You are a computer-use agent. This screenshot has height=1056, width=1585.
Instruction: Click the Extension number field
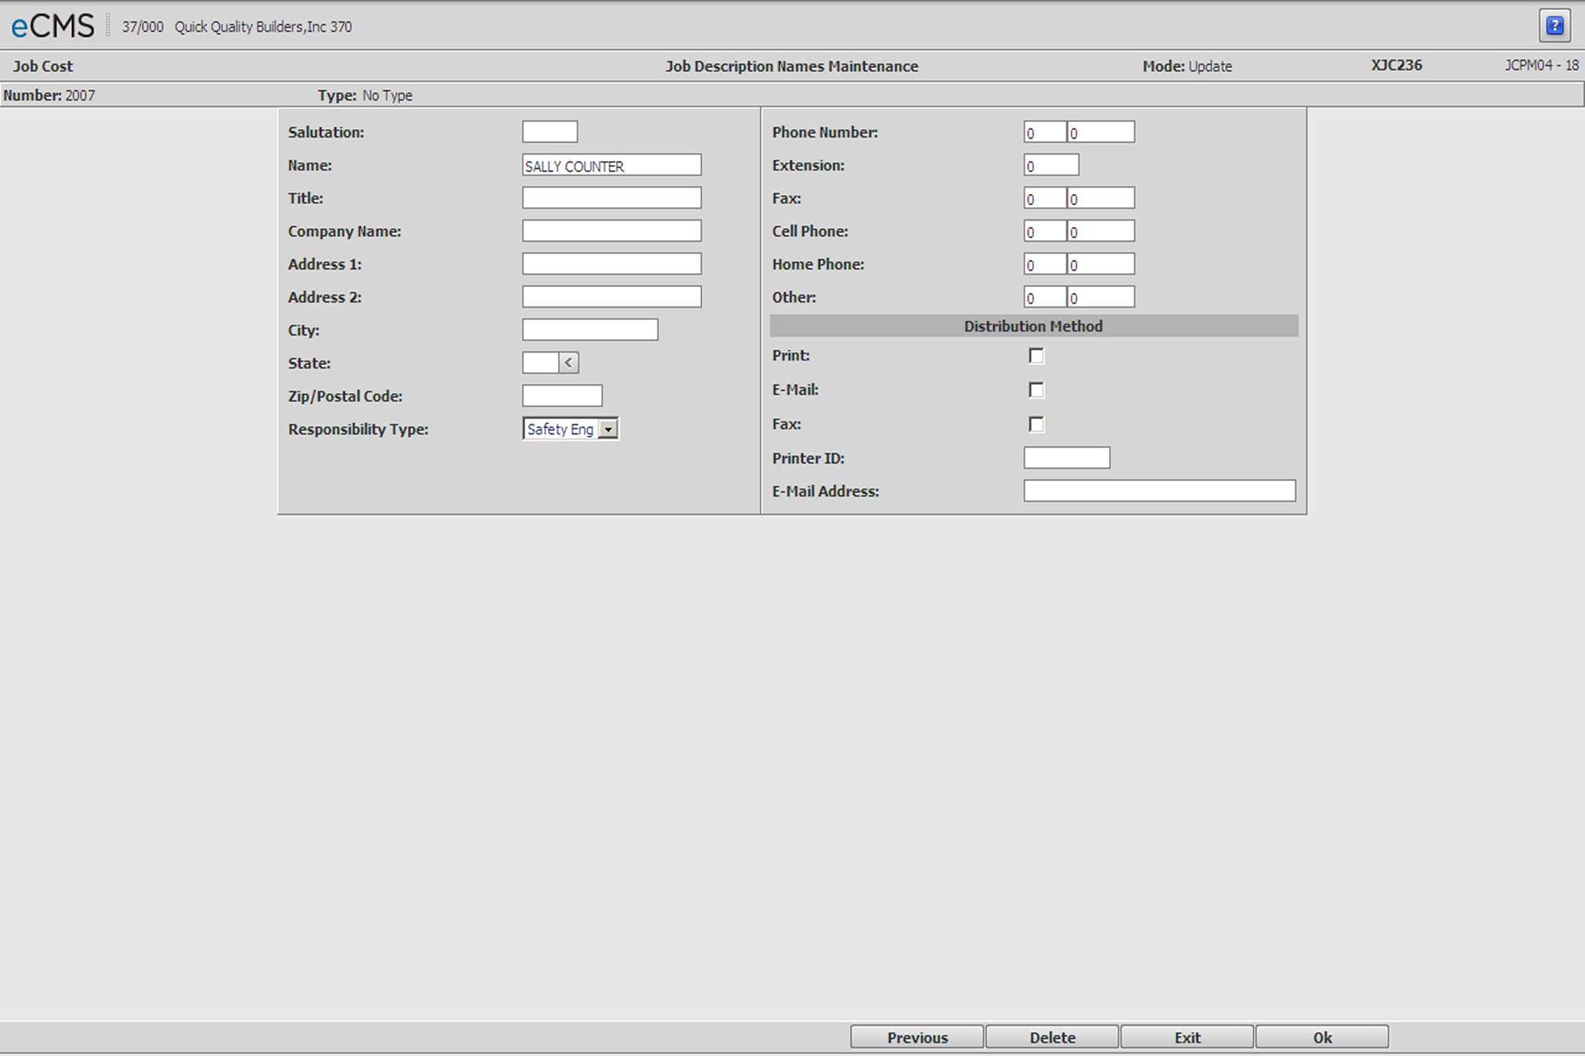click(x=1051, y=165)
